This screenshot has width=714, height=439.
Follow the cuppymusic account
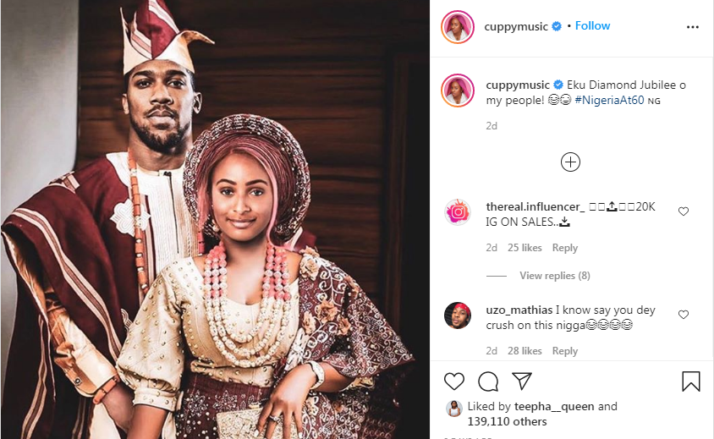point(592,26)
